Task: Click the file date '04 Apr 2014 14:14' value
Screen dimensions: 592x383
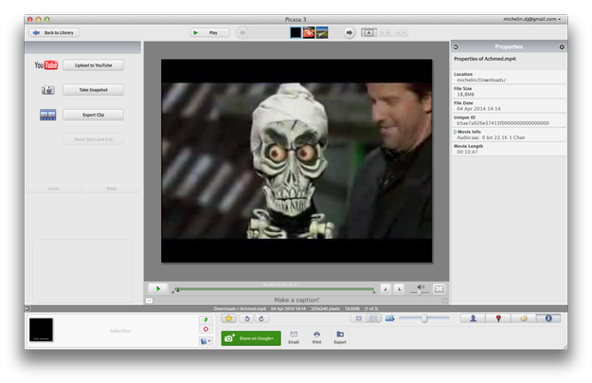Action: 478,109
